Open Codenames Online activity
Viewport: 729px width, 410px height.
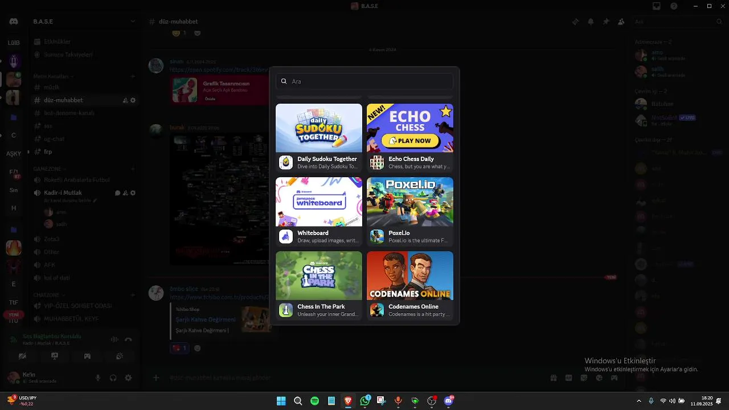click(410, 285)
